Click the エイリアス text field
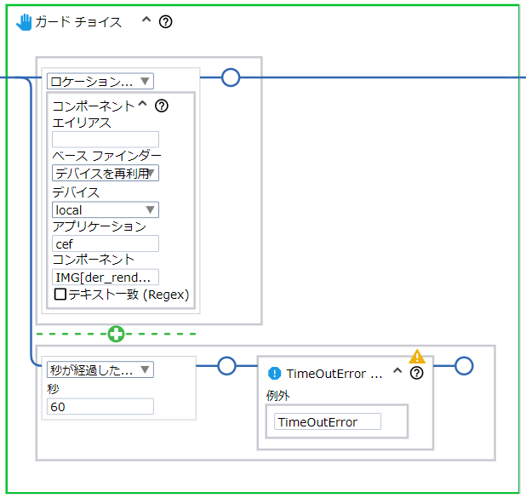Screen dimensions: 526x498 click(x=106, y=140)
